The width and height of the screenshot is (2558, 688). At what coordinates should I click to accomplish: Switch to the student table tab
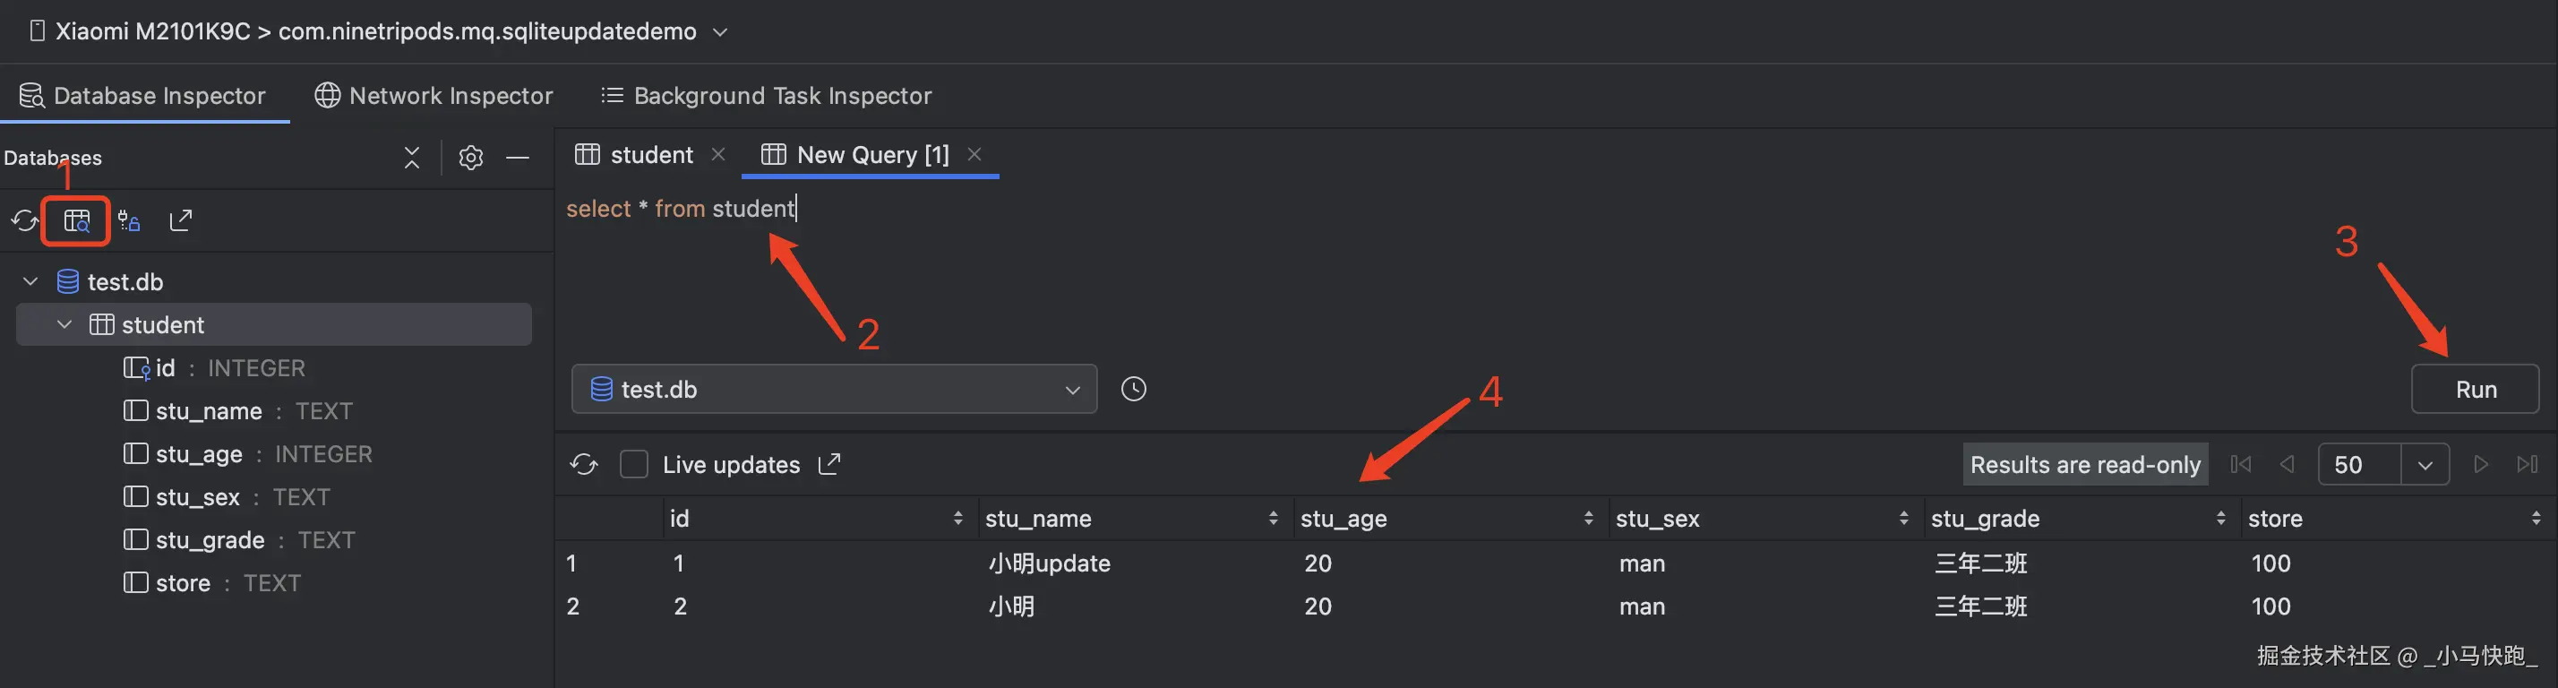[x=649, y=155]
